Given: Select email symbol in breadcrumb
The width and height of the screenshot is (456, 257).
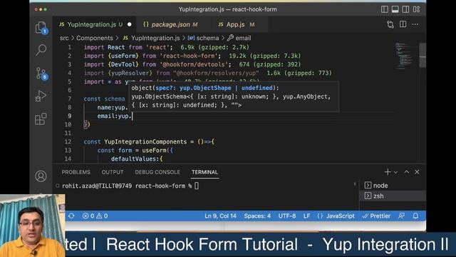Looking at the screenshot, I should point(239,38).
